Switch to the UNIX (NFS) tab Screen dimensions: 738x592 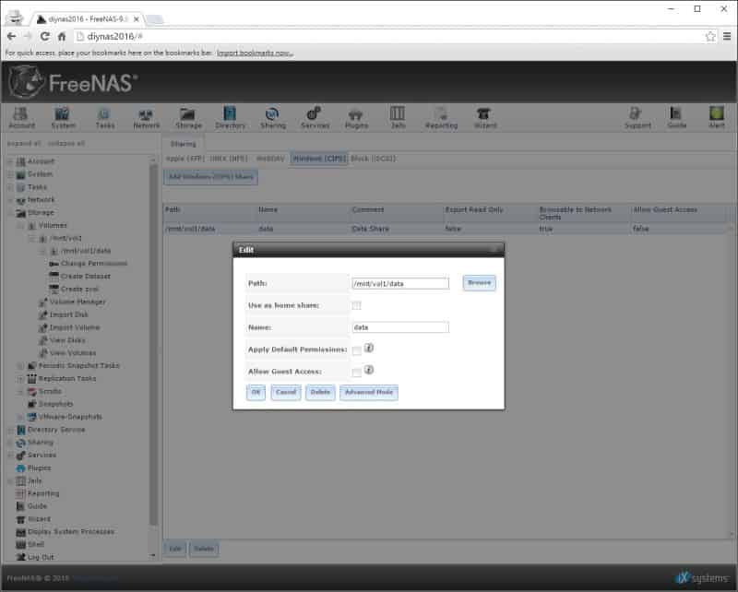click(x=228, y=159)
